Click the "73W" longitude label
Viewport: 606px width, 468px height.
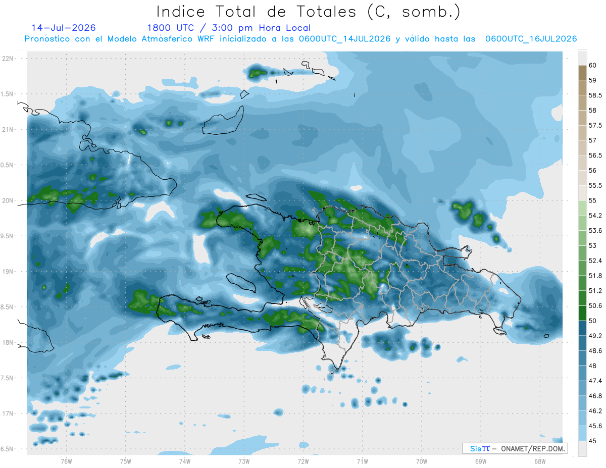[x=243, y=461]
